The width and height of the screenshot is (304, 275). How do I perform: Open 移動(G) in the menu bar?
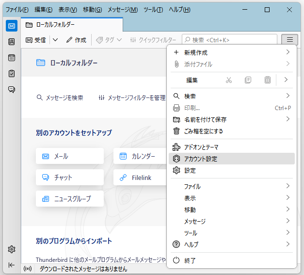[x=93, y=10]
